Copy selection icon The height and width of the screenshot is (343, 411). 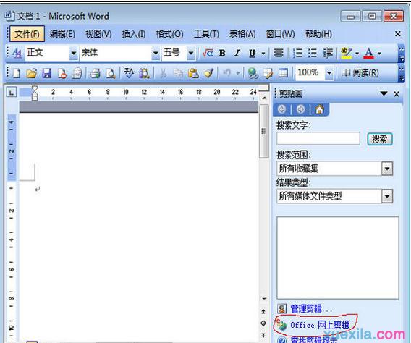[x=178, y=73]
